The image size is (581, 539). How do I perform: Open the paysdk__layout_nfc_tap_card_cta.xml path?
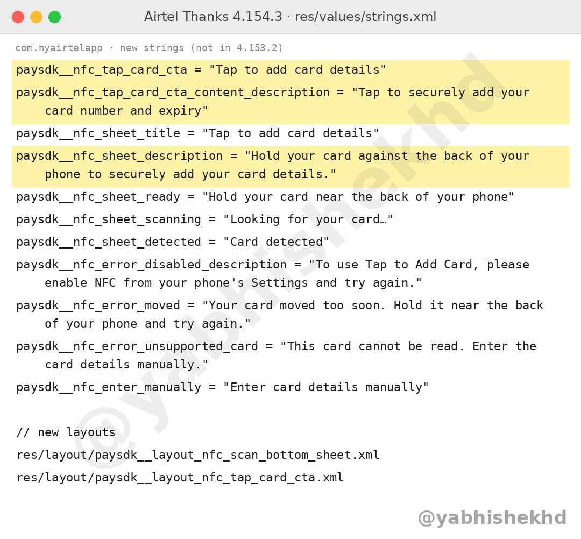click(180, 478)
